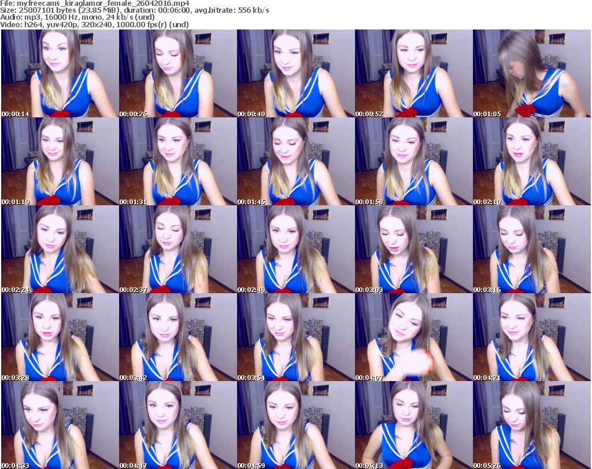
Task: Select the thumbnail stamped 00:00:52
Action: [x=413, y=73]
